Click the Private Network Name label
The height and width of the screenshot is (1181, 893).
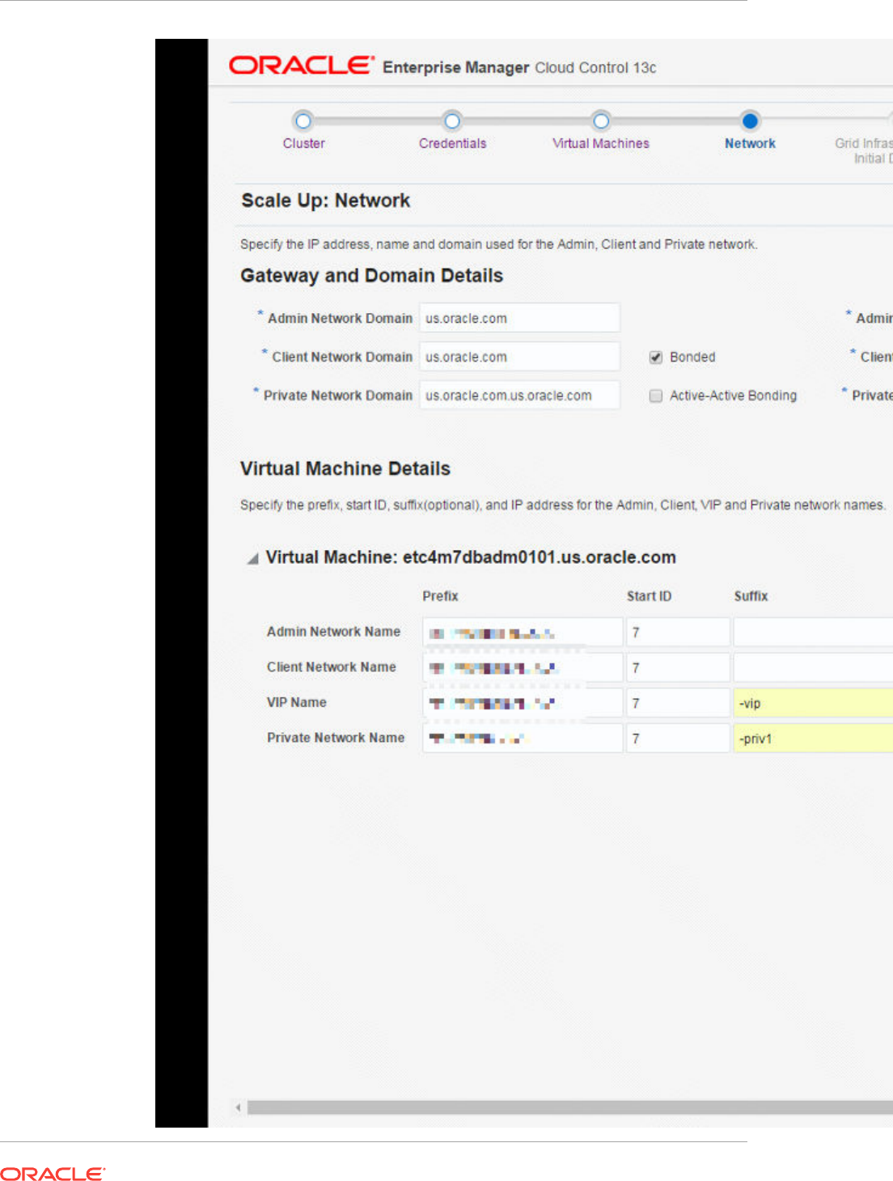point(336,738)
